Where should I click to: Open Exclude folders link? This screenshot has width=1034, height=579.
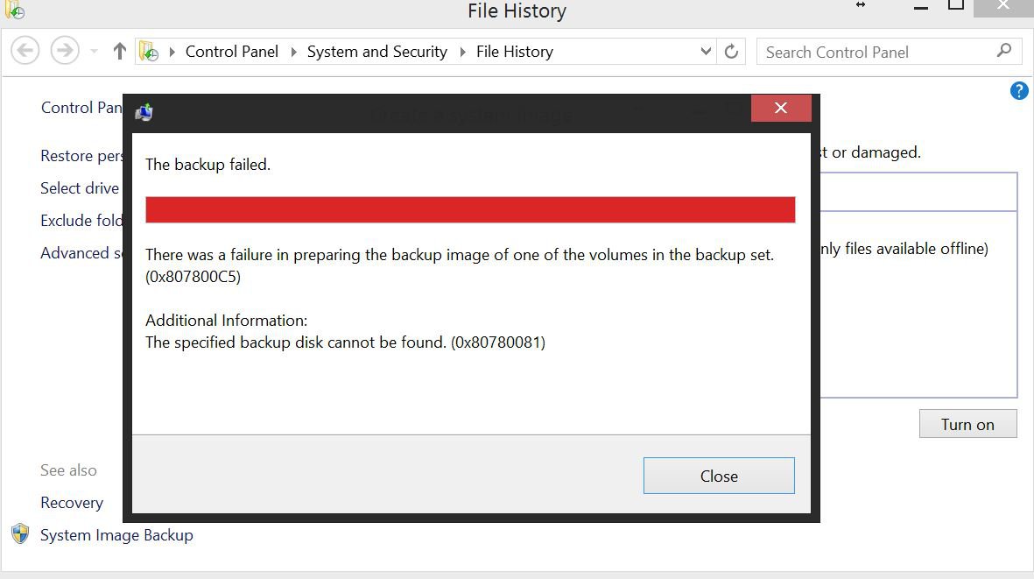tap(81, 220)
